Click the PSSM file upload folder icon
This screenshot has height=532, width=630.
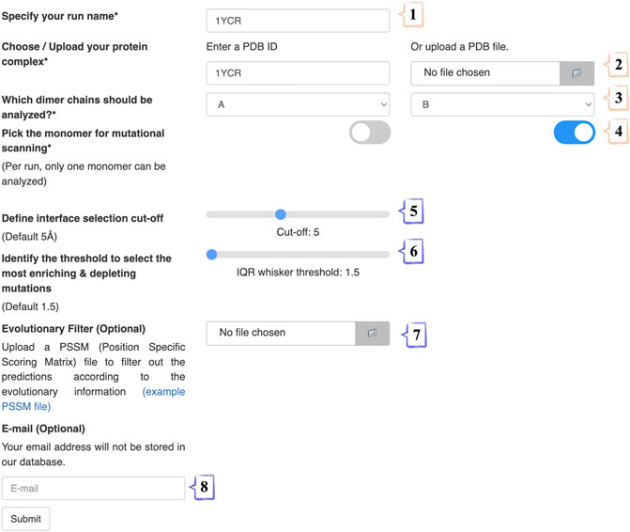(x=372, y=333)
